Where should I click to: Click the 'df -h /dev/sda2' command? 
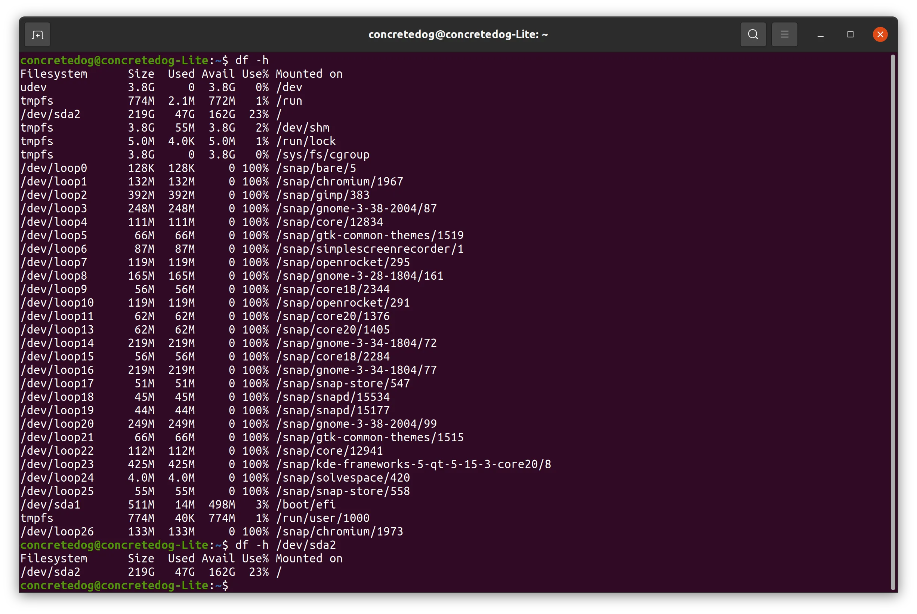click(x=285, y=545)
